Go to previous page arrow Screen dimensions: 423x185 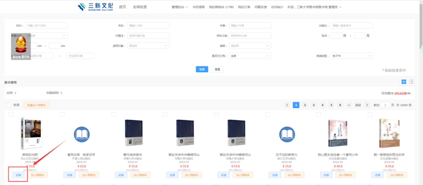pos(287,105)
